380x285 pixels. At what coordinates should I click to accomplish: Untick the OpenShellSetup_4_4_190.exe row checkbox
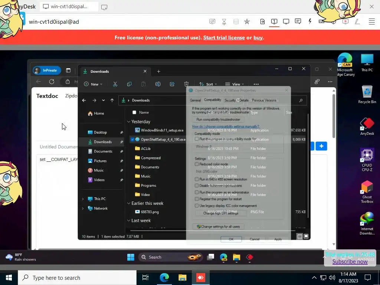pyautogui.click(x=132, y=140)
